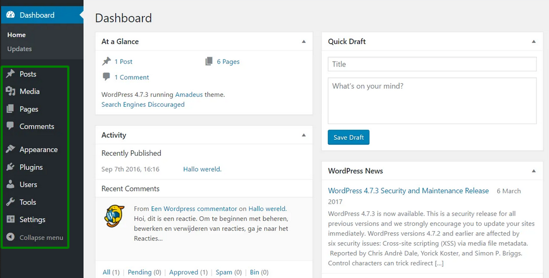Toggle the Activity panel arrow
549x278 pixels.
[303, 135]
